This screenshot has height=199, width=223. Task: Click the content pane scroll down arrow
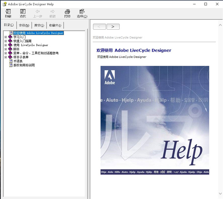pos(220,193)
